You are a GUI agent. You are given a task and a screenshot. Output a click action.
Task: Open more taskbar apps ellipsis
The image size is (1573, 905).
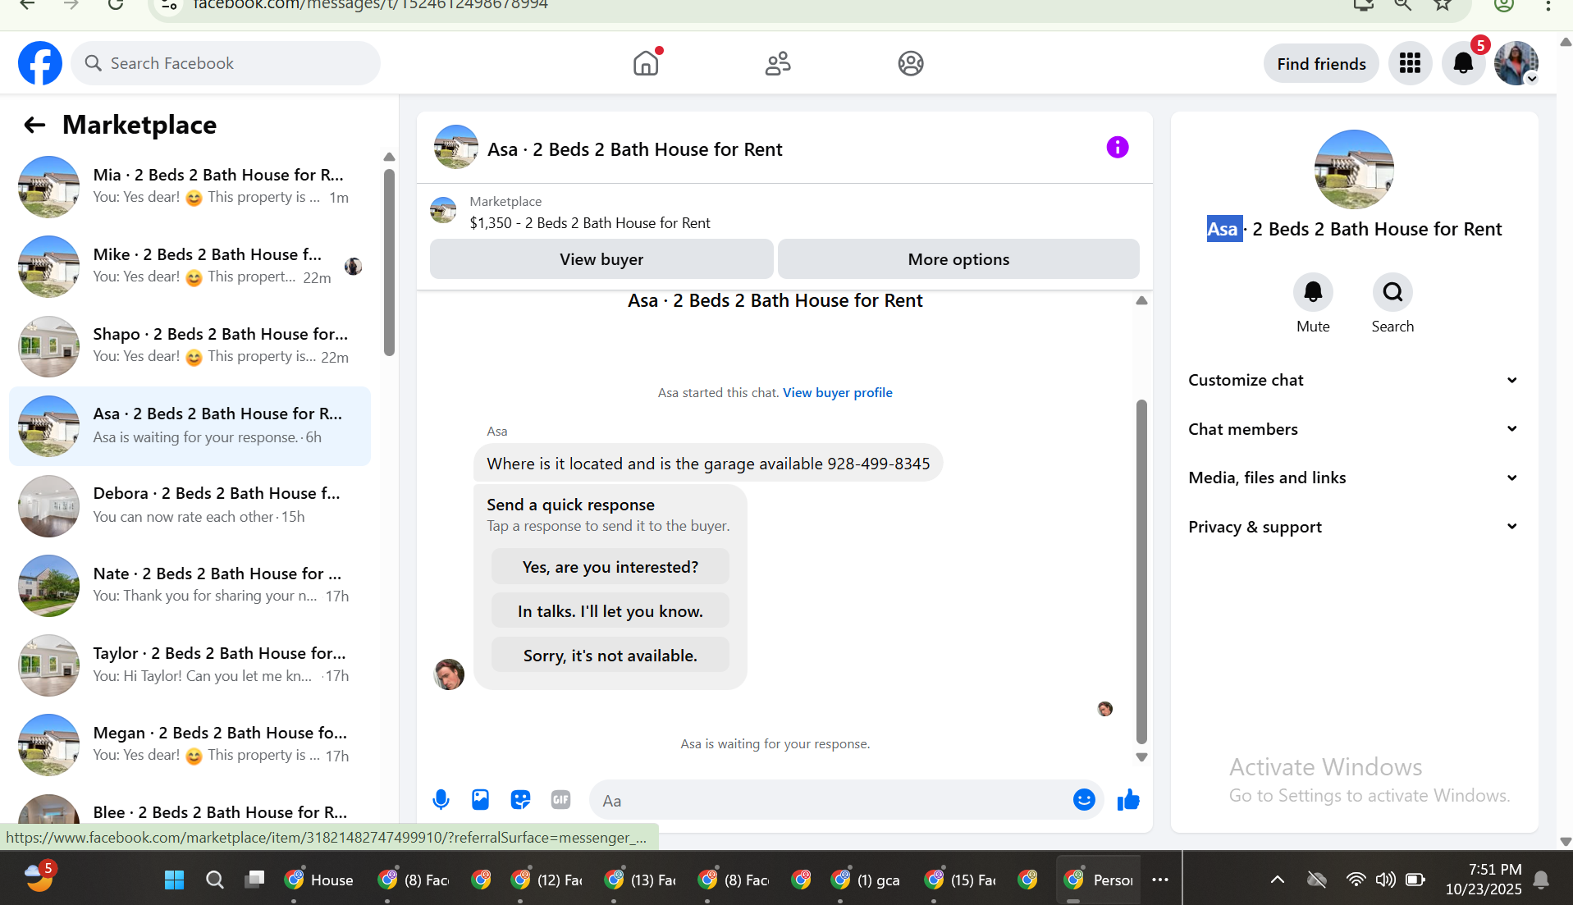coord(1159,880)
